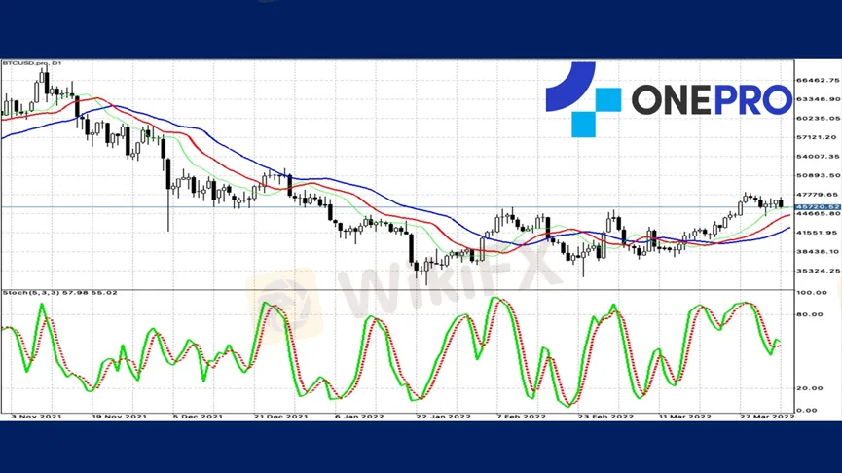Click the 11 Mar 2022 date marker
842x473 pixels.
[684, 416]
